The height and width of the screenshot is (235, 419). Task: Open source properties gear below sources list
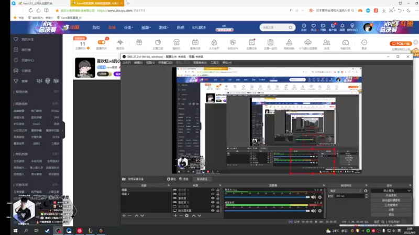187,216
